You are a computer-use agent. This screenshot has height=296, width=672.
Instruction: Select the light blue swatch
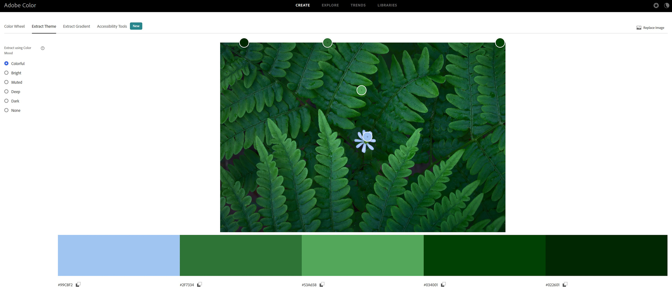pos(119,255)
